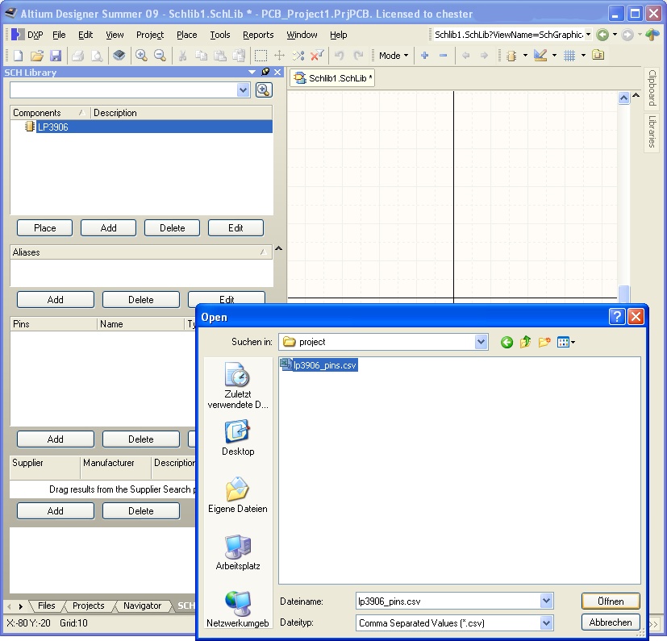Open the Model Manager toolbar icon

598,55
